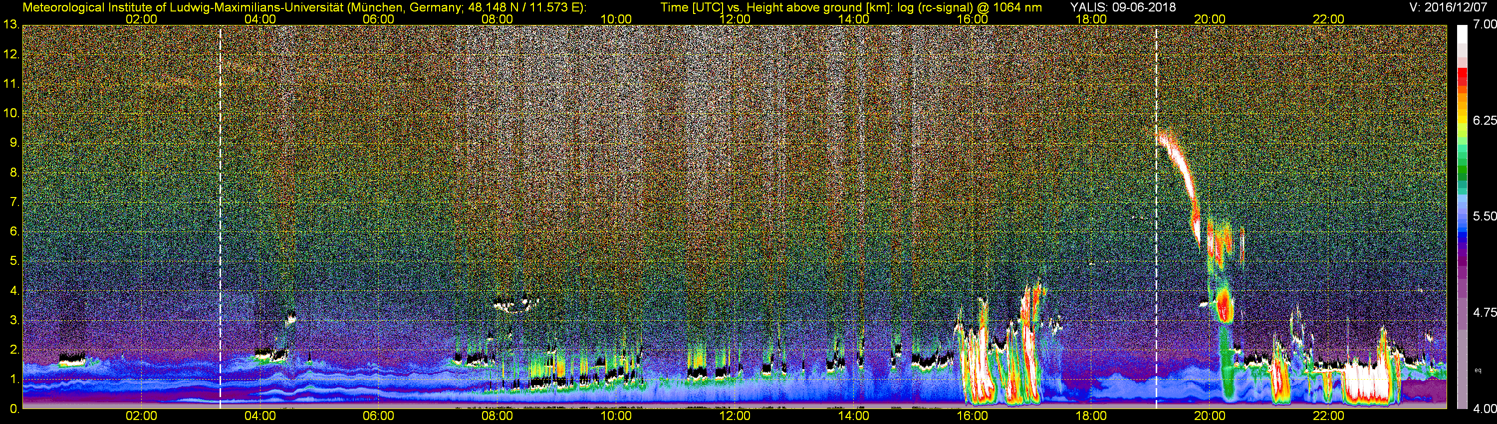
Task: Click the "12:00" label on the bottom time axis
Action: pos(735,416)
